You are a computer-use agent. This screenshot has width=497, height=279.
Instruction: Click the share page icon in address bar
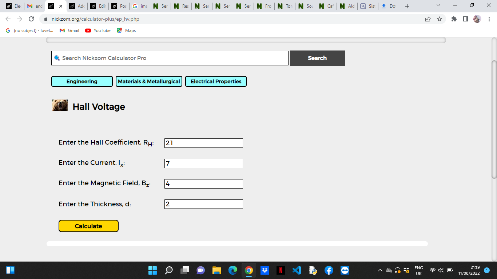pos(428,19)
